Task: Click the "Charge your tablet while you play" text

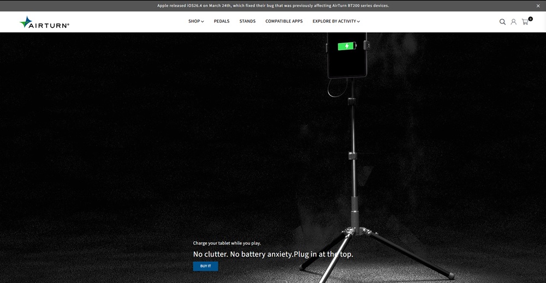Action: (227, 243)
